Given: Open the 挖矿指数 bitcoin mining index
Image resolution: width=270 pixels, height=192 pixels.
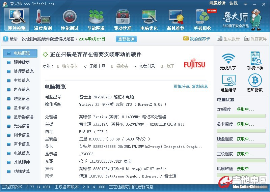Looking at the screenshot, I should point(255,83).
